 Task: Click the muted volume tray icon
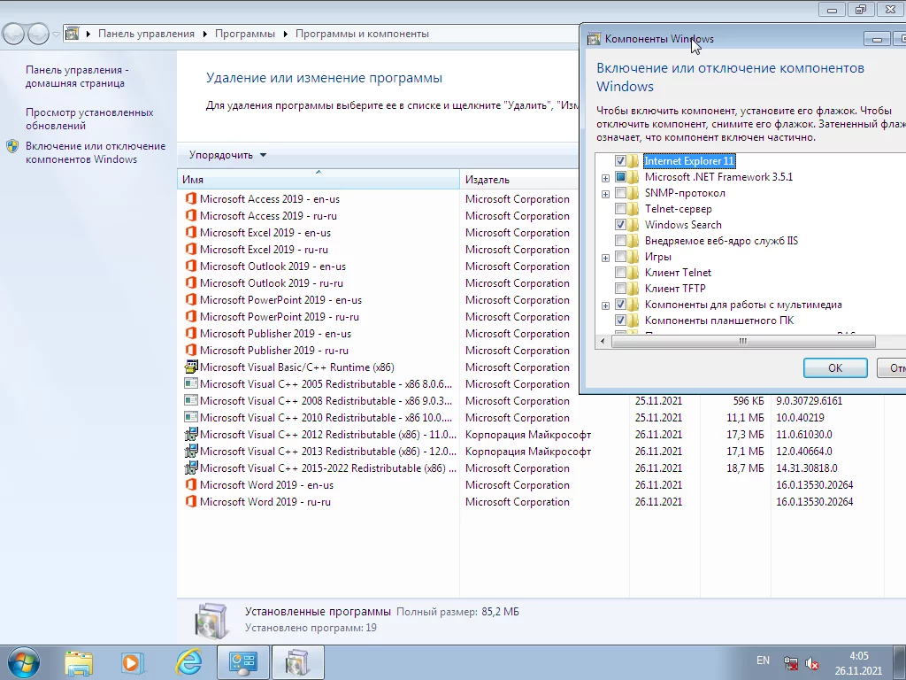click(812, 664)
